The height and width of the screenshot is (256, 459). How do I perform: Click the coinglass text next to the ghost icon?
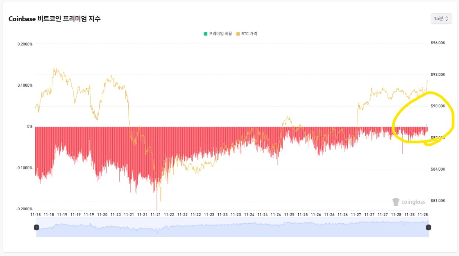click(413, 202)
